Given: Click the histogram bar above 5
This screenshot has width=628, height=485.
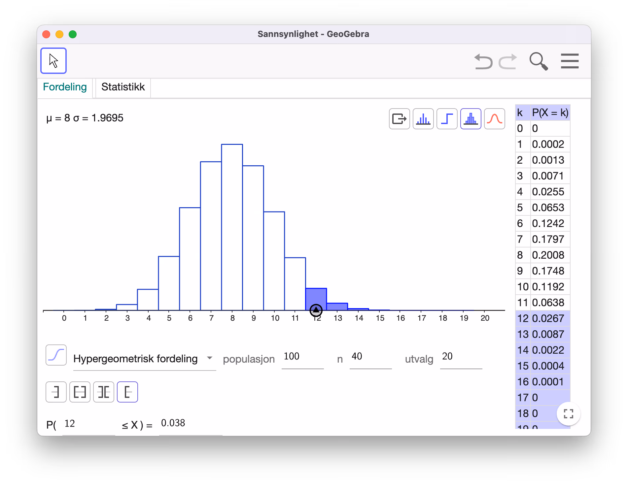Looking at the screenshot, I should click(169, 283).
